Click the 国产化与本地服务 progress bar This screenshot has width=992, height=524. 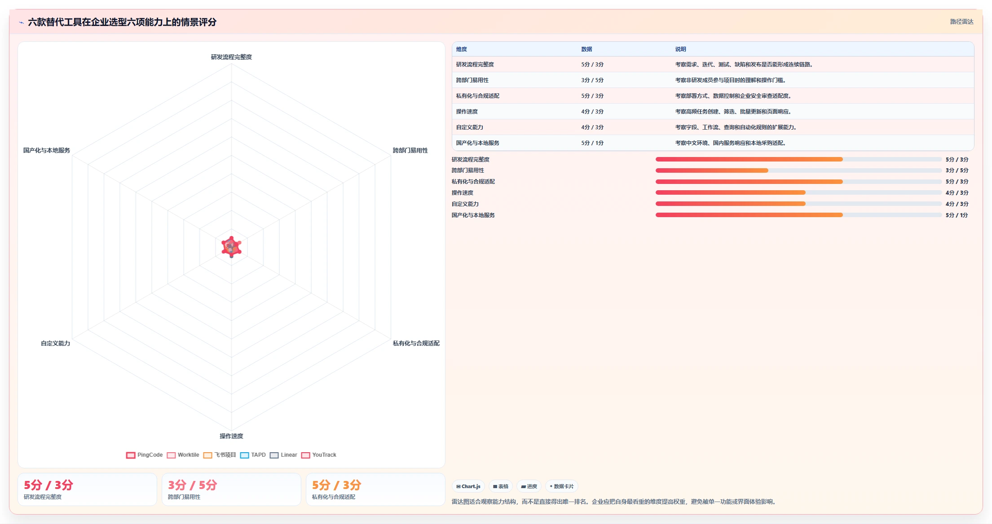[x=798, y=215]
